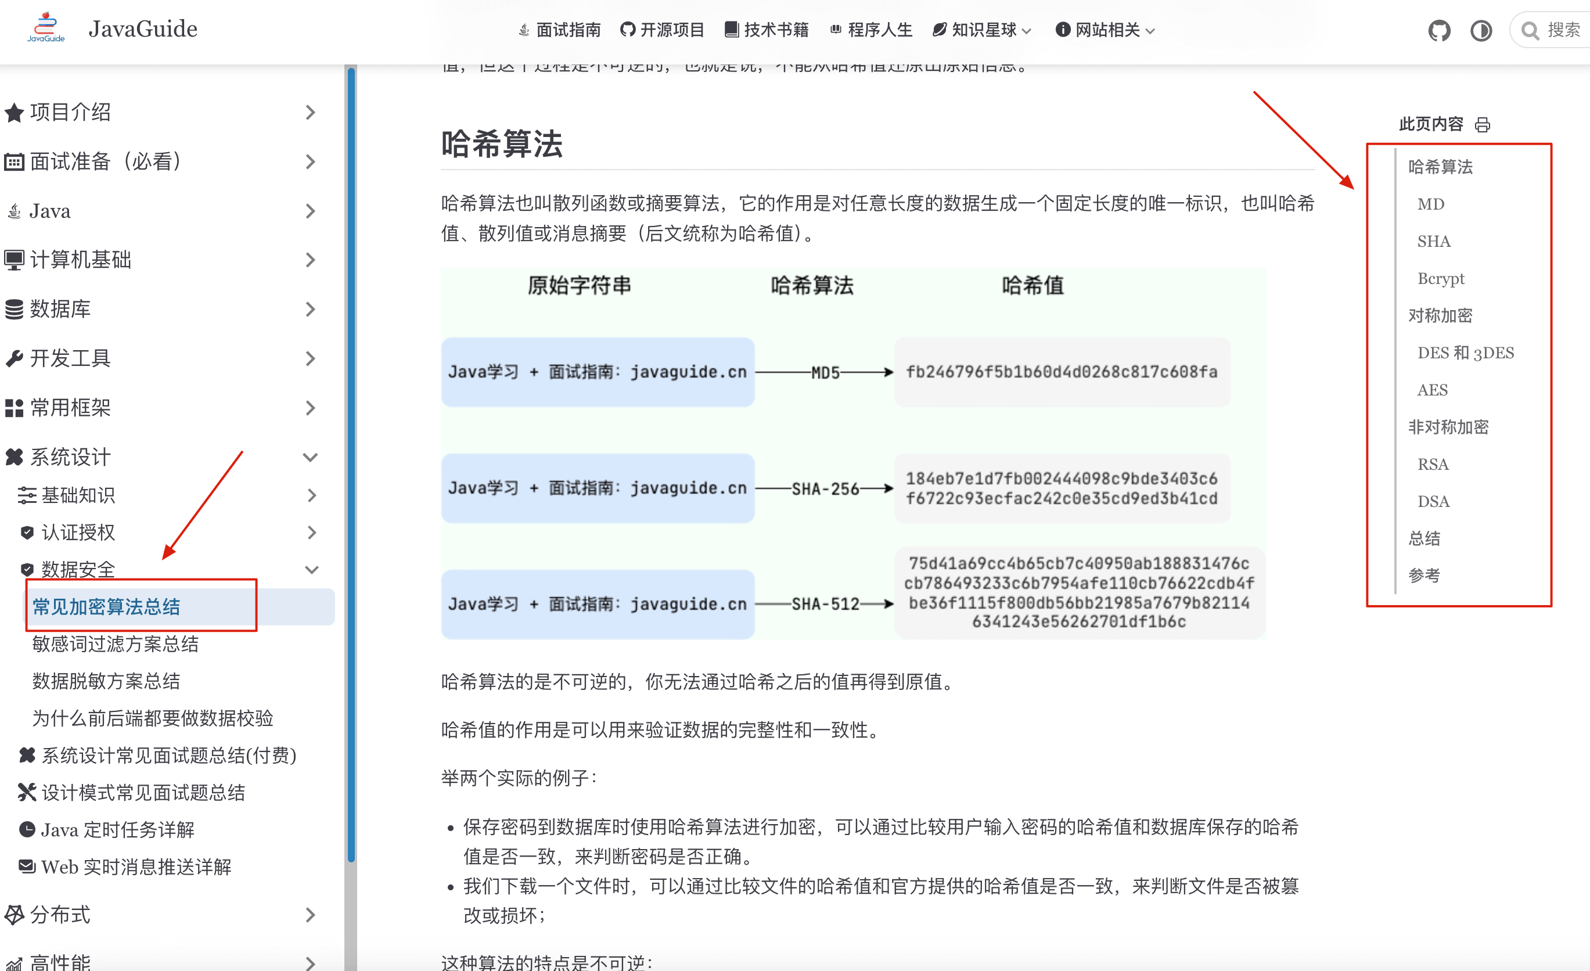
Task: Click the 计算机基础 monitor icon
Action: coord(14,260)
